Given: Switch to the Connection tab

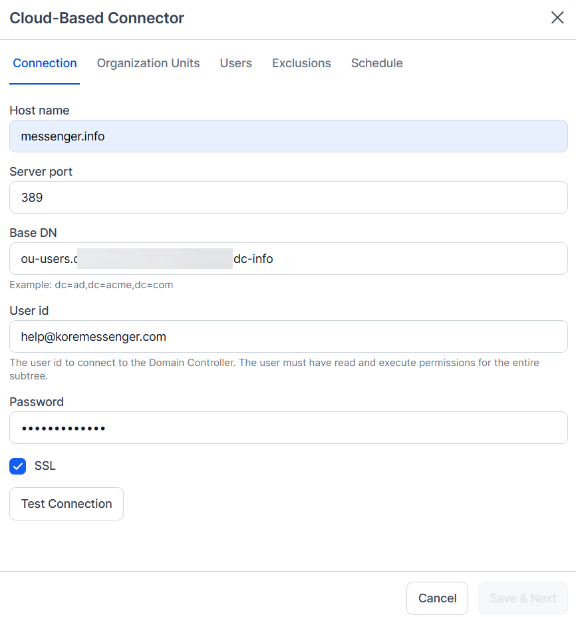Looking at the screenshot, I should pyautogui.click(x=45, y=63).
